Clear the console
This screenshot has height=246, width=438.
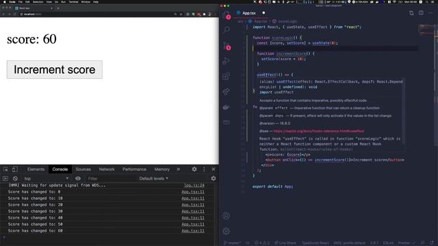(15, 178)
